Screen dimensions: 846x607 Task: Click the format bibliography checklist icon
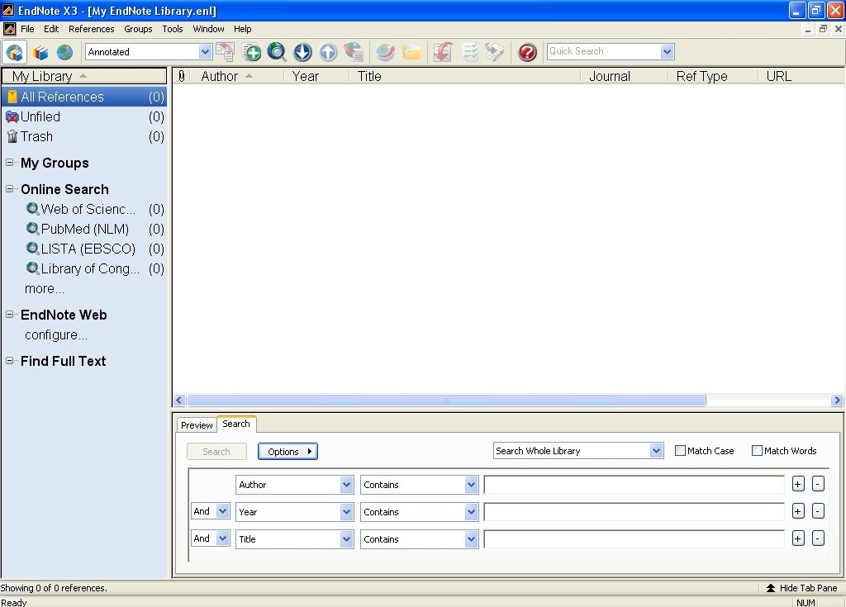(x=469, y=52)
